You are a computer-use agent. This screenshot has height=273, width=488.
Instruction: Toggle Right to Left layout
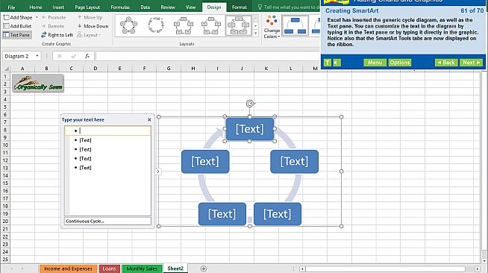(57, 35)
